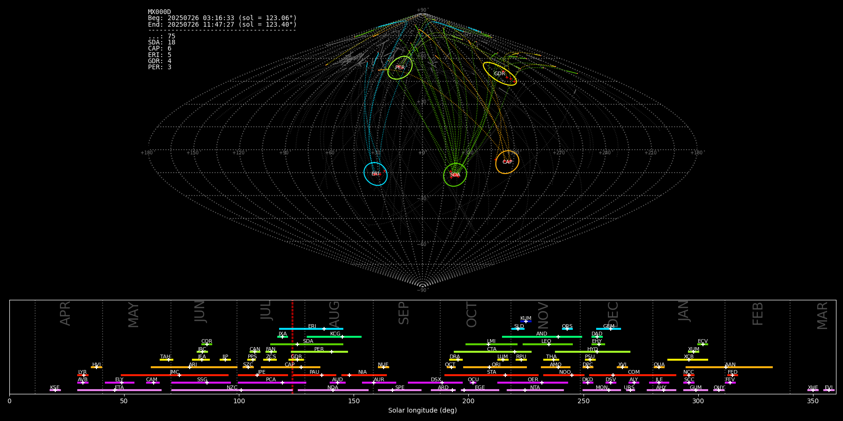
Task: Select the ERI radiant circle on the sky map
Action: 376,174
